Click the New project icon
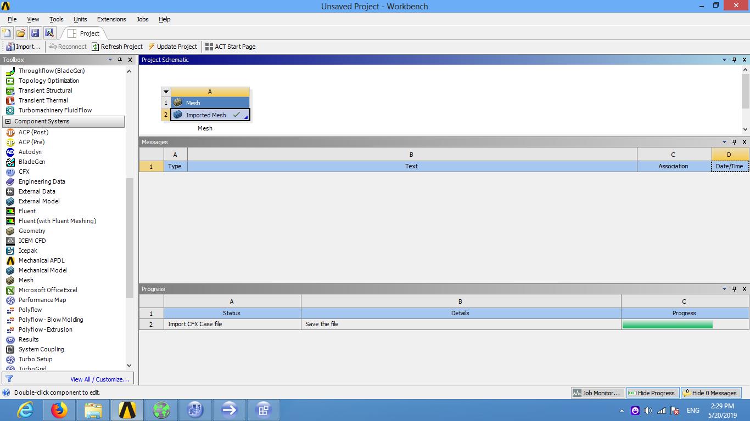Screen dimensions: 750x421 (7, 33)
